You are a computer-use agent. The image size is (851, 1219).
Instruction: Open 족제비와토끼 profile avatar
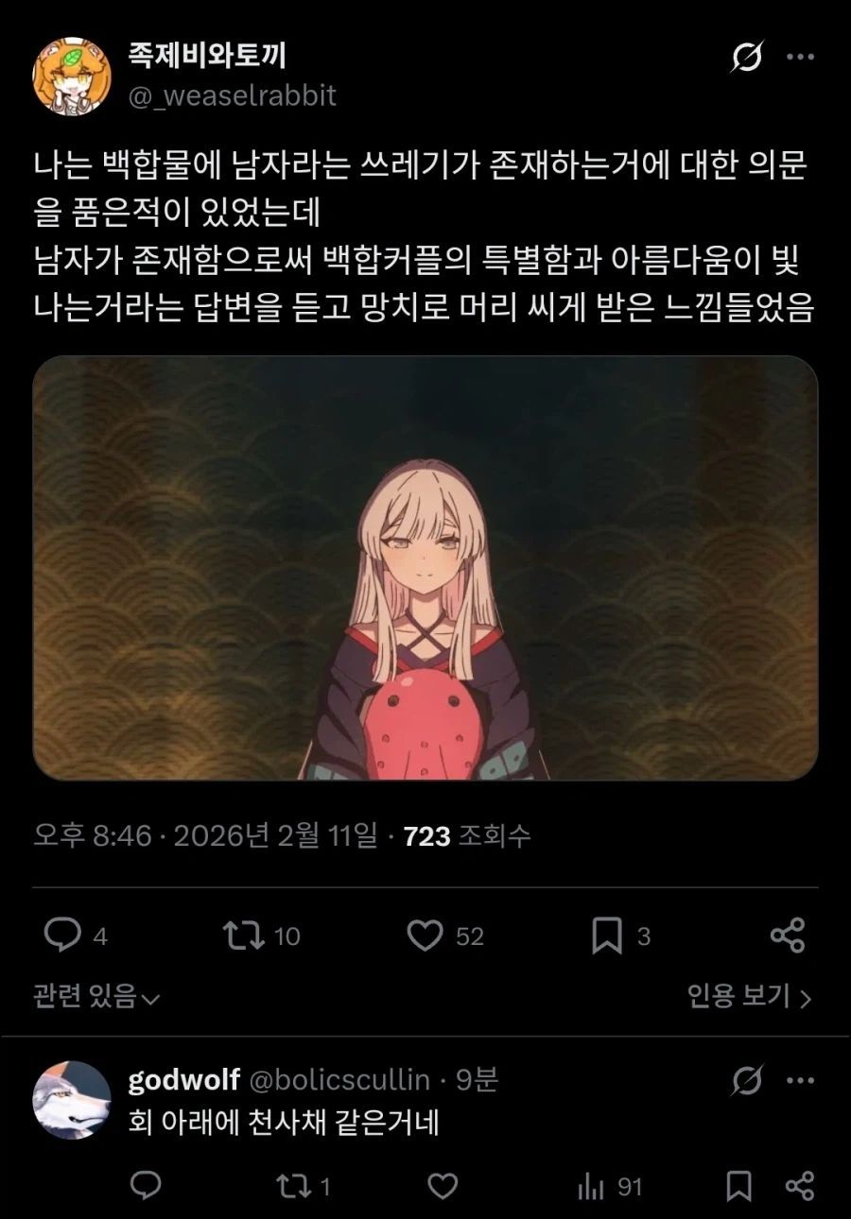coord(72,75)
